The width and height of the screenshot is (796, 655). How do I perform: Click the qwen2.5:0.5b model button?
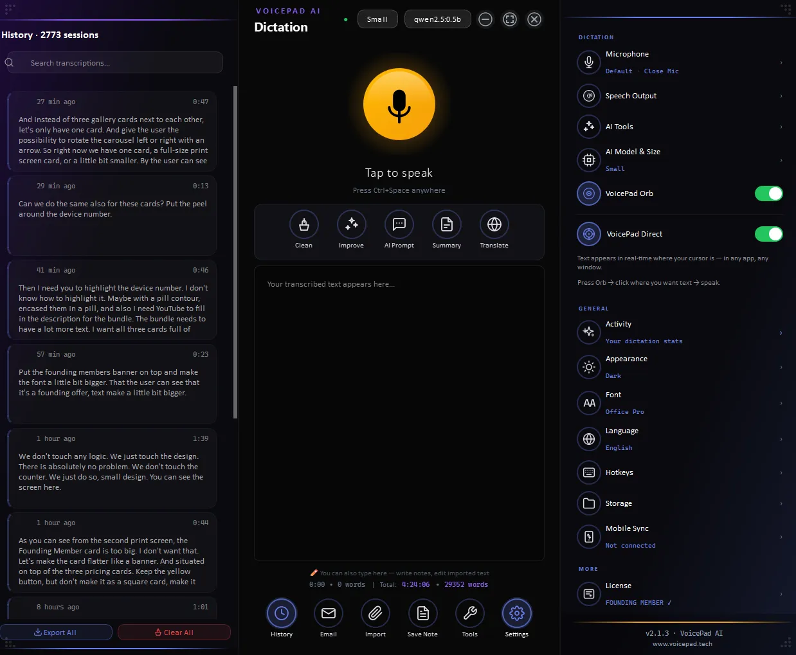click(437, 19)
